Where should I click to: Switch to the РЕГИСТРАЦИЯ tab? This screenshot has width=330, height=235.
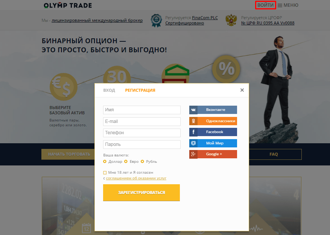click(140, 90)
